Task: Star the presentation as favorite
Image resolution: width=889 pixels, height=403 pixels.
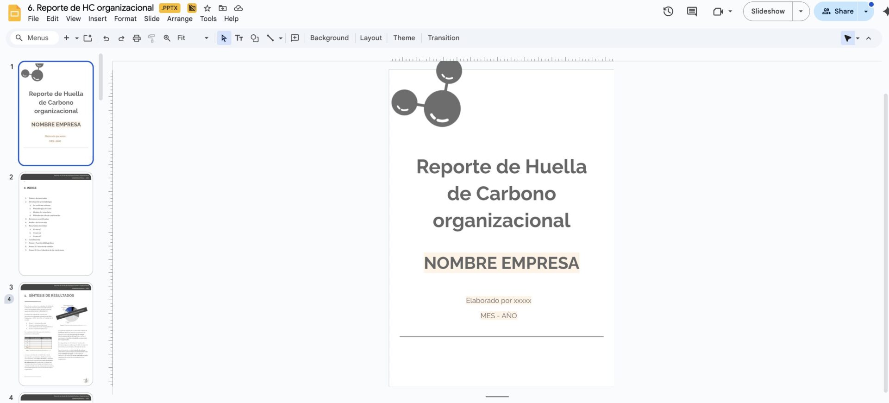Action: click(207, 8)
